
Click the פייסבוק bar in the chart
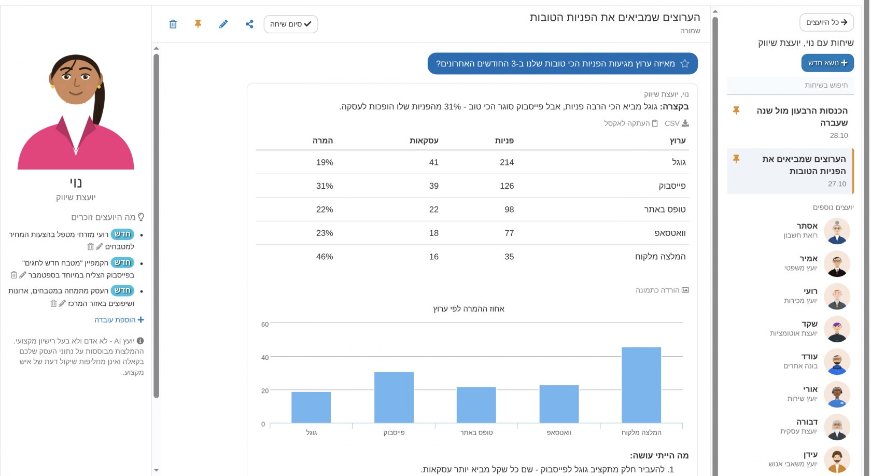[x=394, y=397]
